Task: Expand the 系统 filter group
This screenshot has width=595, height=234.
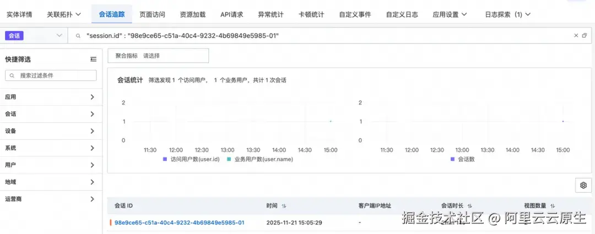Action: (x=51, y=148)
